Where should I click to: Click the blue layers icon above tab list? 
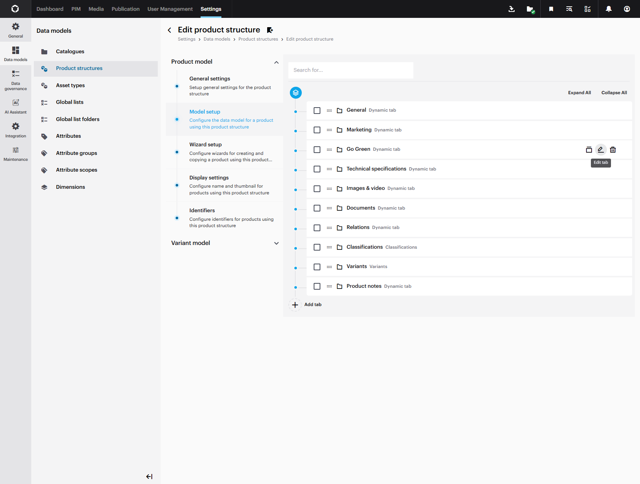(x=296, y=93)
